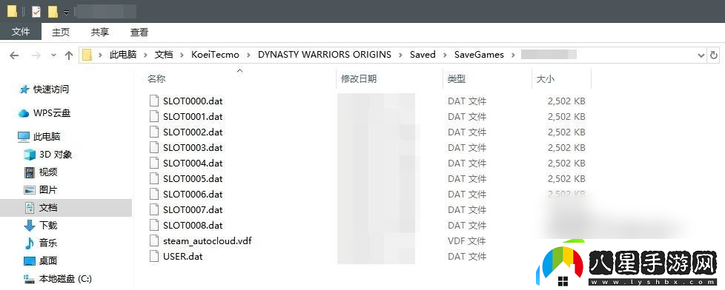Select the 3D 对象 folder icon

pos(30,155)
